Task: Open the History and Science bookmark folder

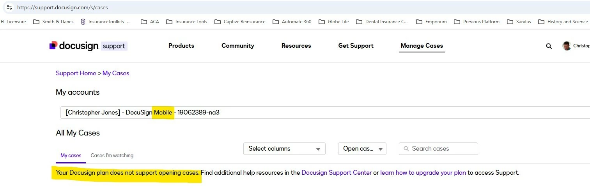Action: [563, 22]
